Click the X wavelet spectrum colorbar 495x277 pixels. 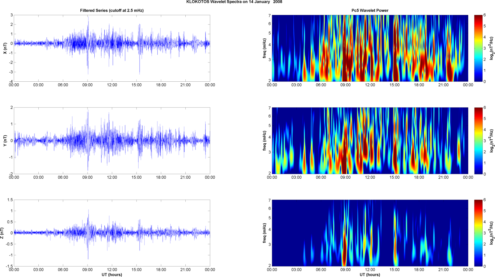(478, 48)
